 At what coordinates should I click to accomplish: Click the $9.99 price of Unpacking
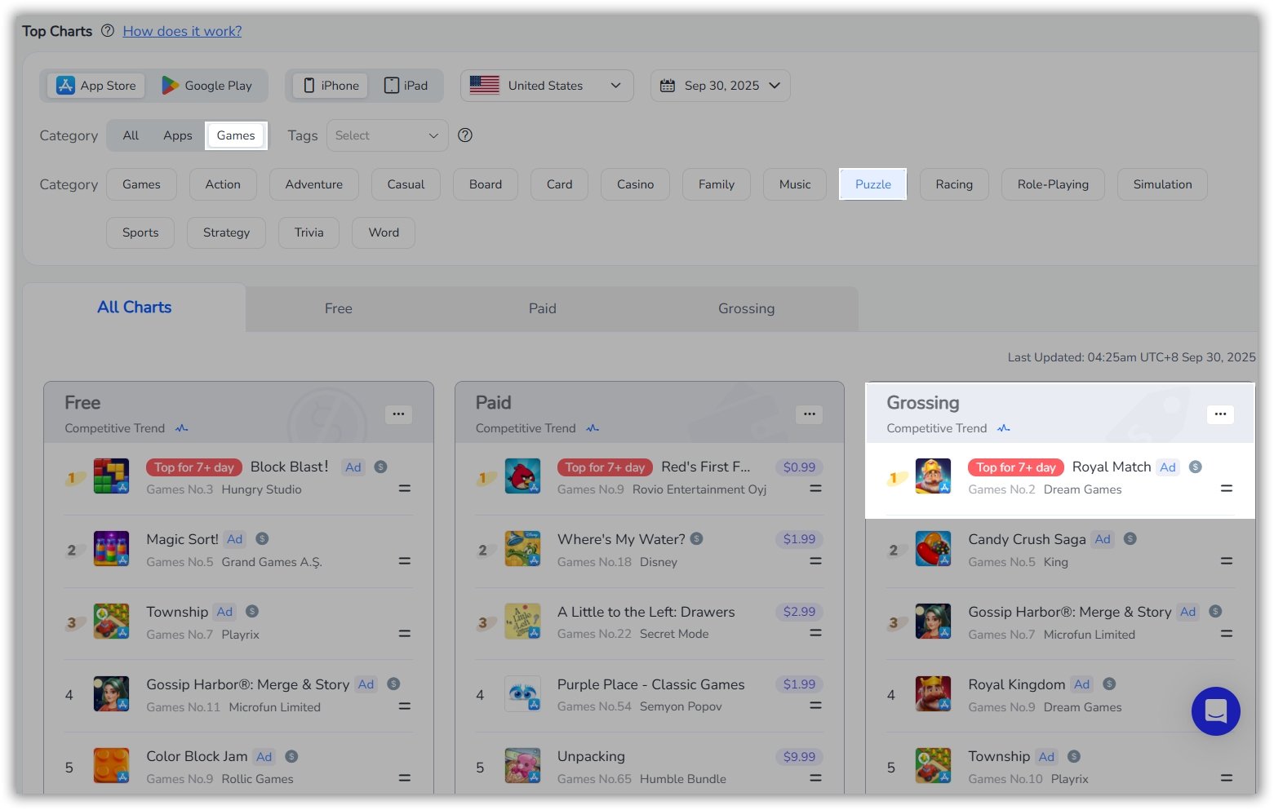(x=799, y=757)
